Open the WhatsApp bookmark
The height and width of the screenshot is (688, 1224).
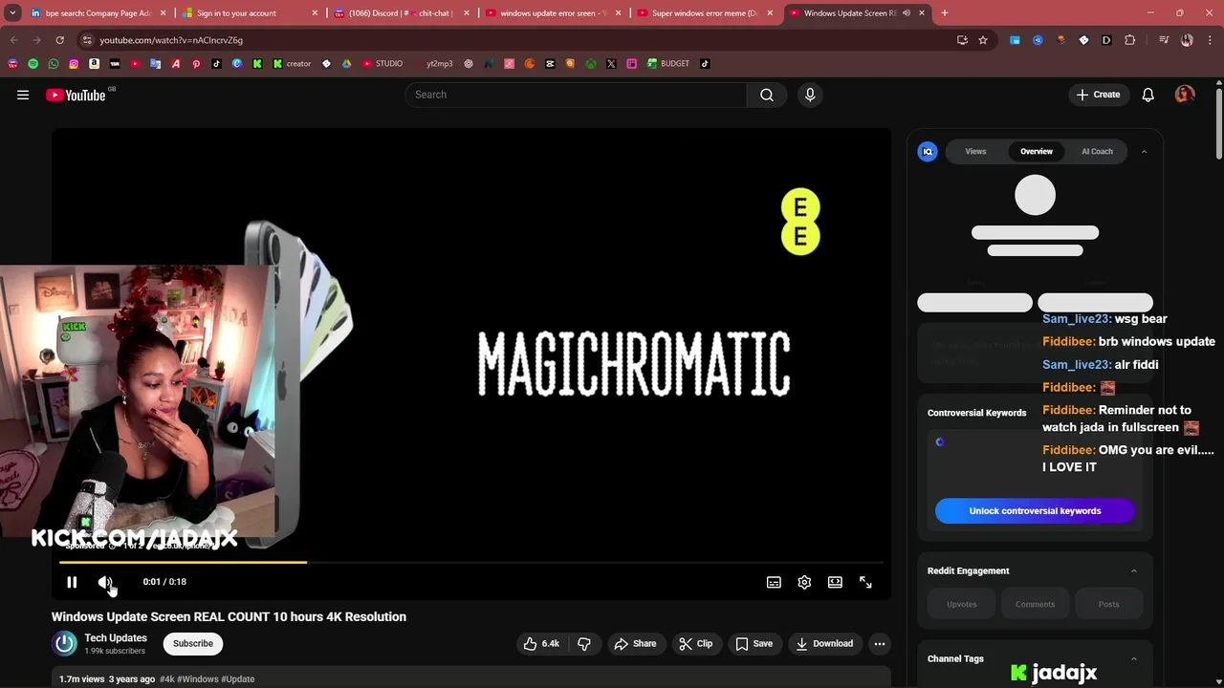53,64
